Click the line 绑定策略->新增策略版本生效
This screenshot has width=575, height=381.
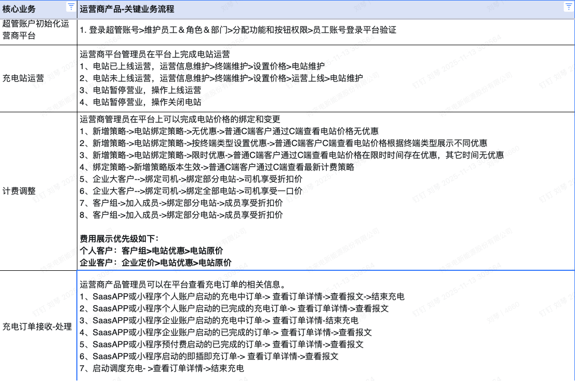(x=217, y=167)
